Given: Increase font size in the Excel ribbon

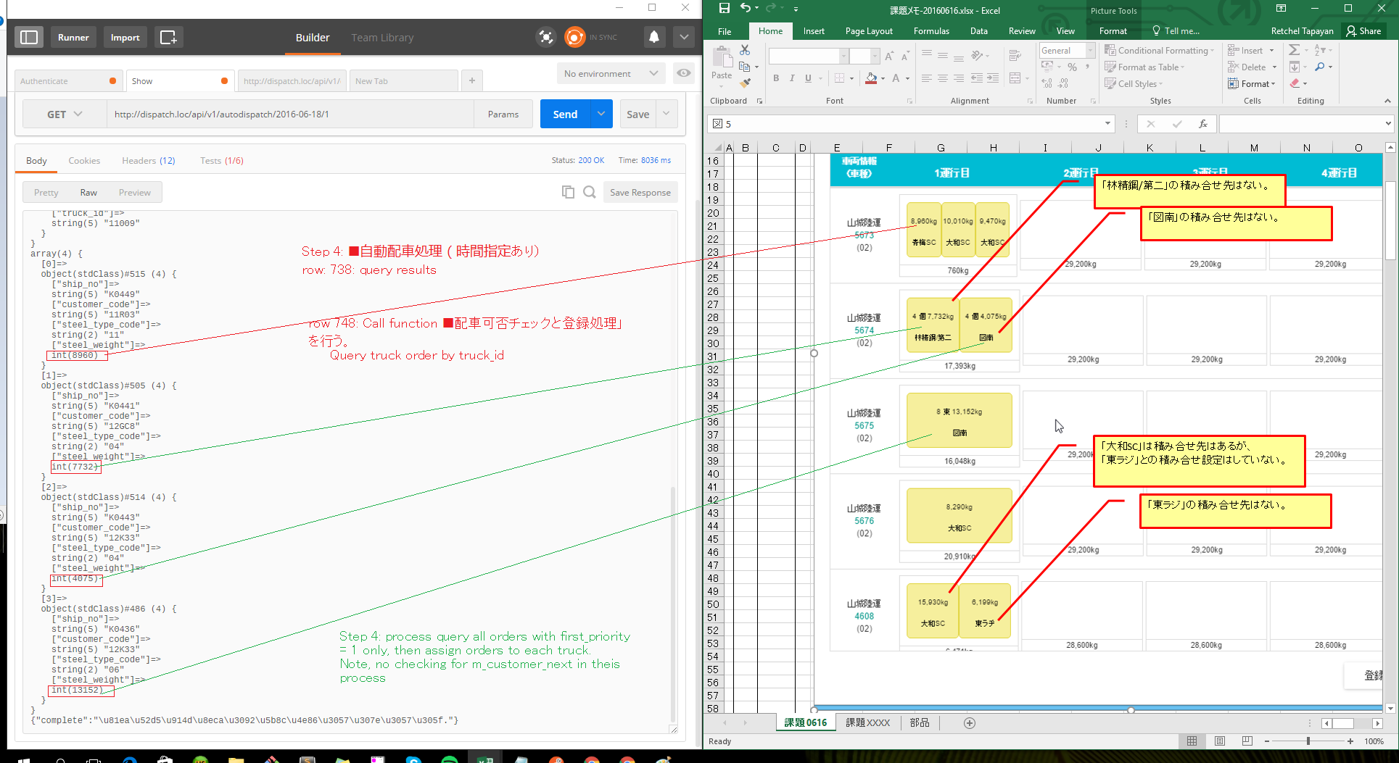Looking at the screenshot, I should (x=889, y=56).
